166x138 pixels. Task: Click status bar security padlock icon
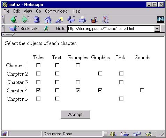pyautogui.click(x=5, y=134)
